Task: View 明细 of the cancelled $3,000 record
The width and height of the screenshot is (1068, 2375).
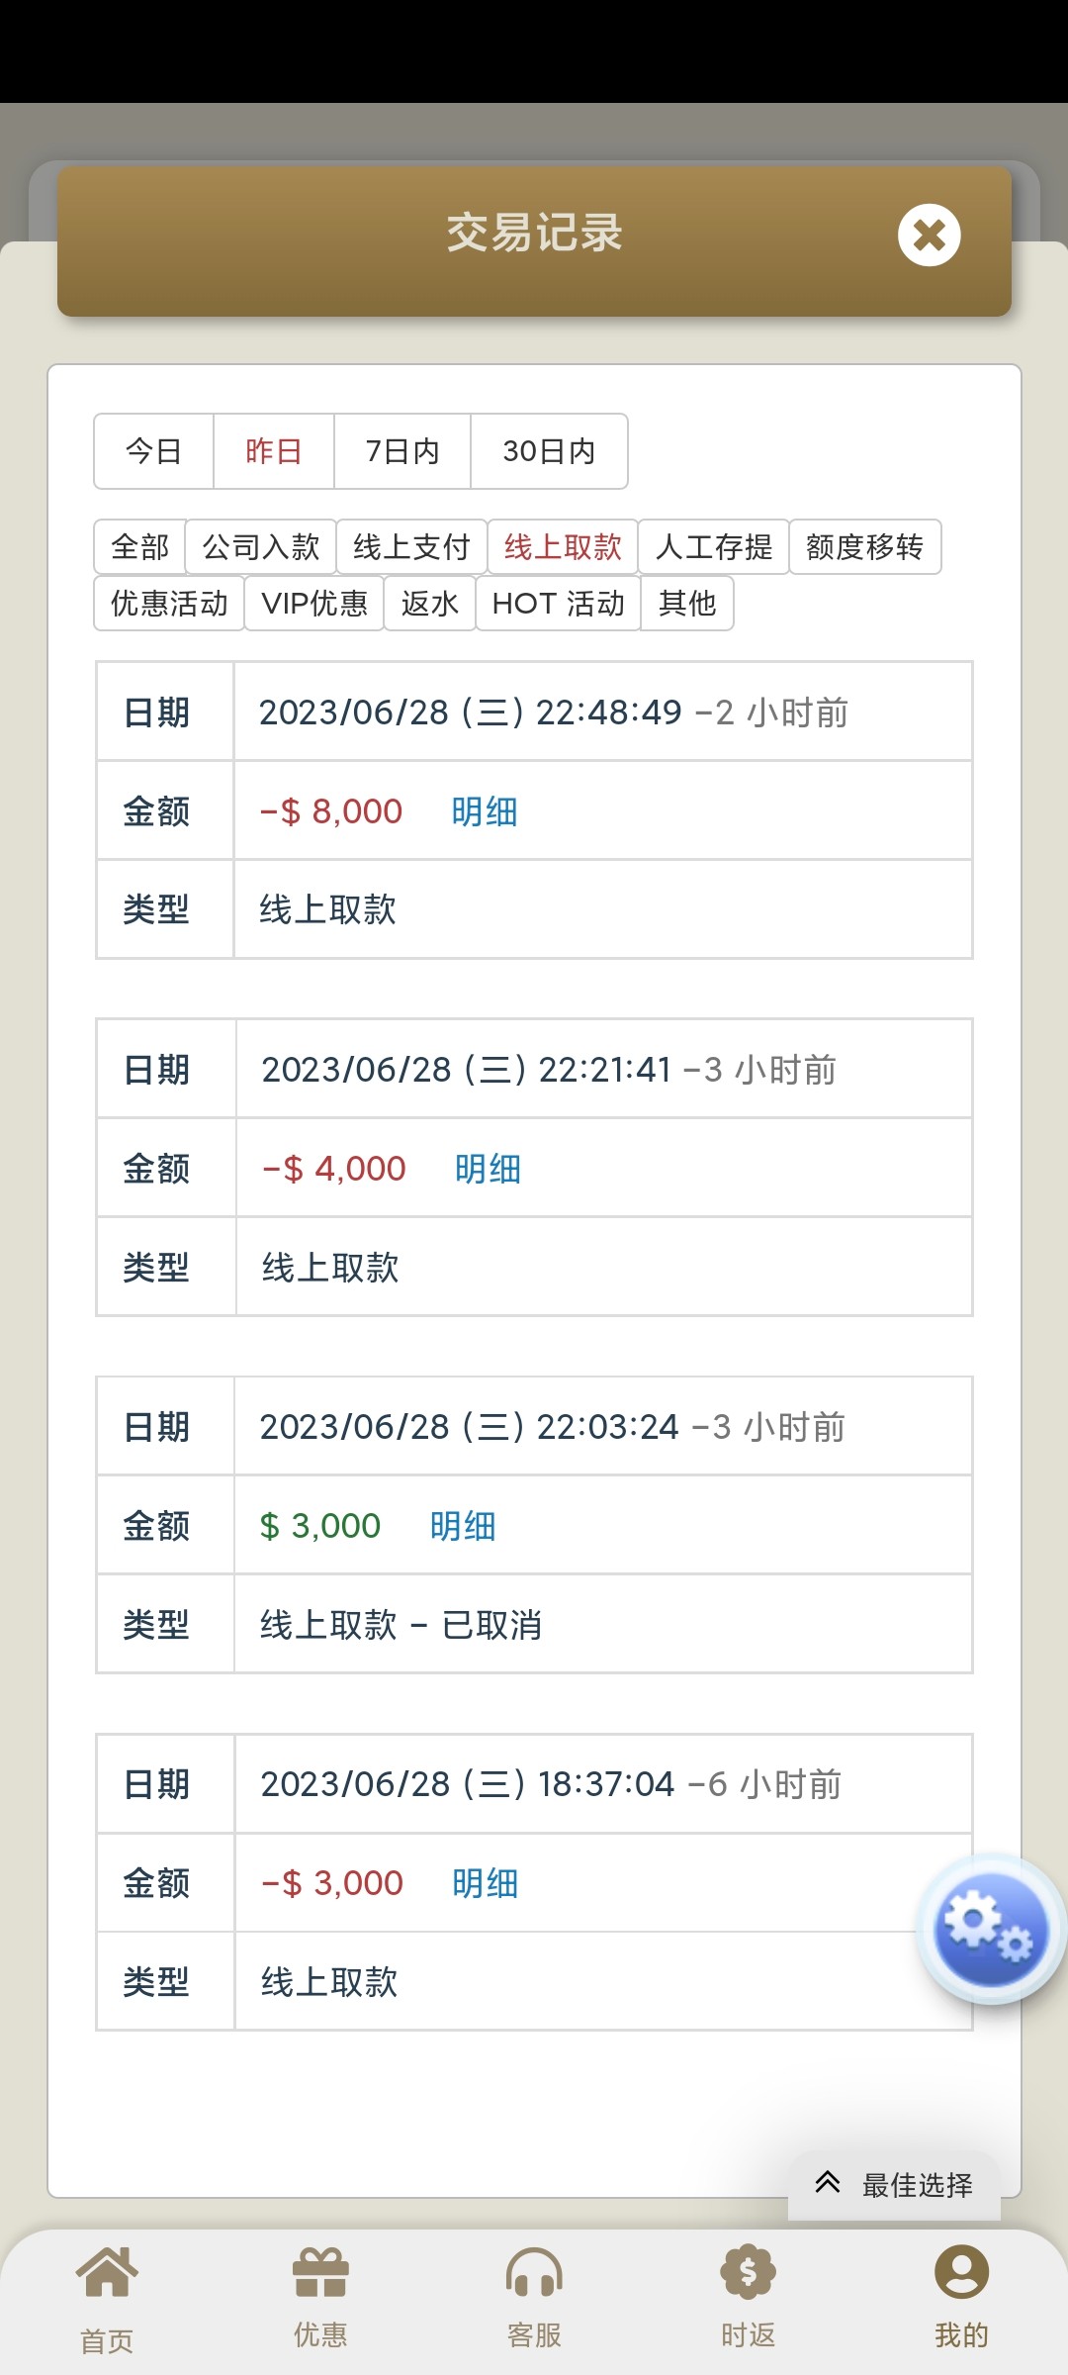Action: [x=463, y=1526]
